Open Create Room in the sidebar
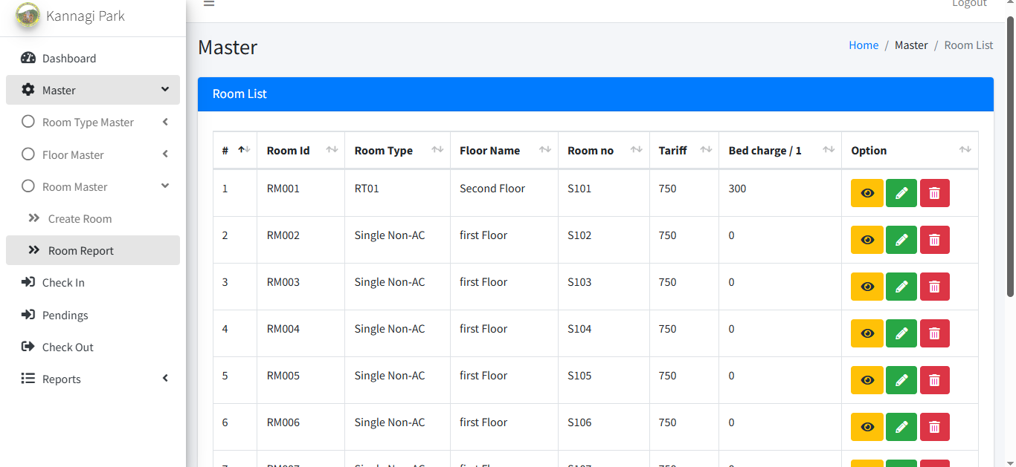This screenshot has height=467, width=1016. pos(80,219)
